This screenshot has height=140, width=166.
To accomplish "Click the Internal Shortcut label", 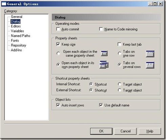I will click(68, 84).
